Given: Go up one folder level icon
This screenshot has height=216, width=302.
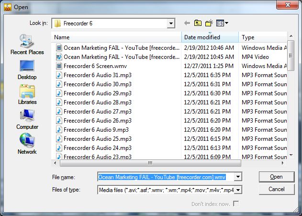Looking at the screenshot, I should (x=198, y=23).
